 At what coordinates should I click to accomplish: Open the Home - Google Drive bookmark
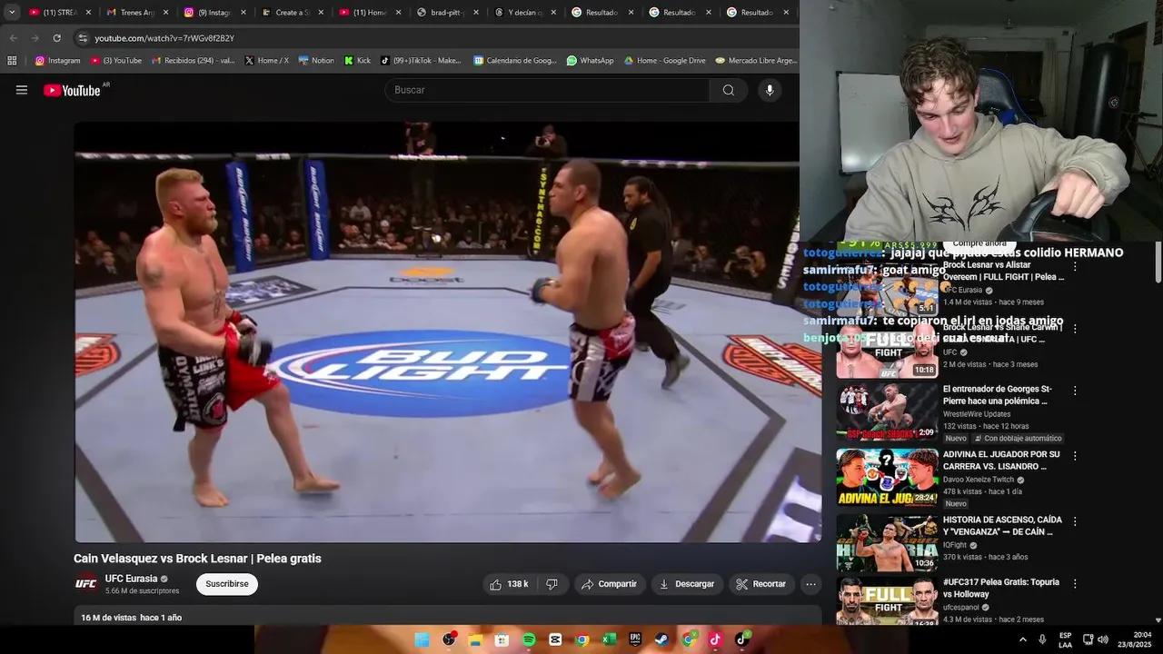click(664, 61)
